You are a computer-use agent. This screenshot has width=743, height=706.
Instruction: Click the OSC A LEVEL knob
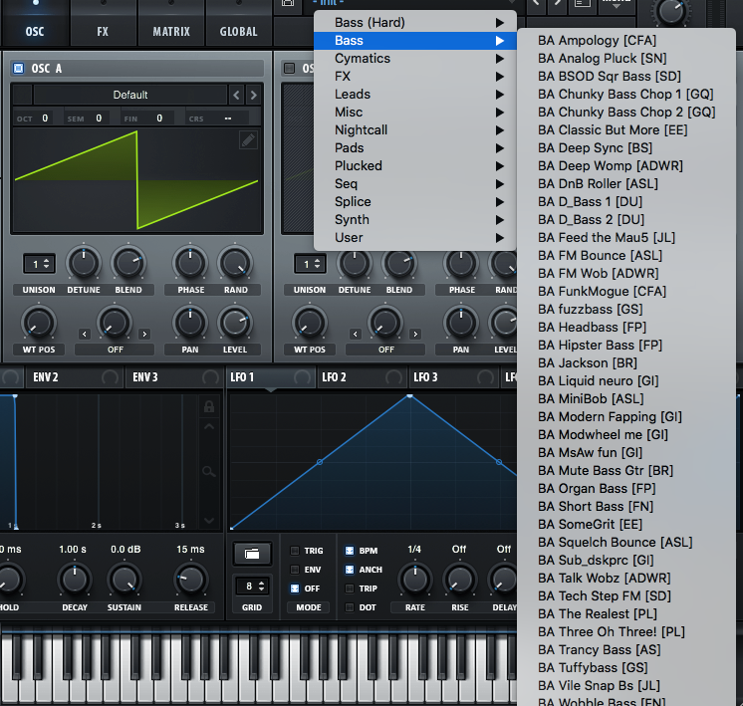235,323
